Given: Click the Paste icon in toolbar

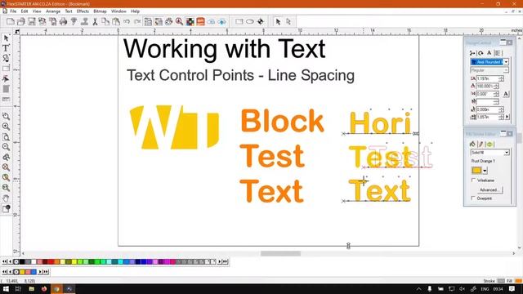Looking at the screenshot, I should [x=116, y=22].
